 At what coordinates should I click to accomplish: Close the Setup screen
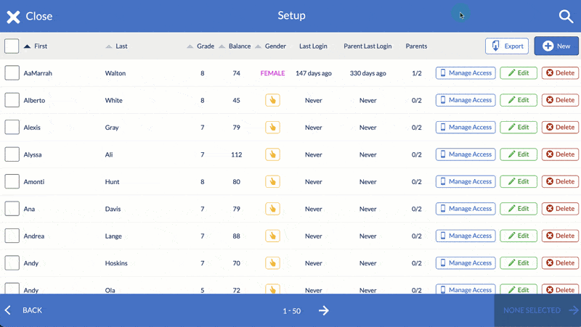coord(30,16)
